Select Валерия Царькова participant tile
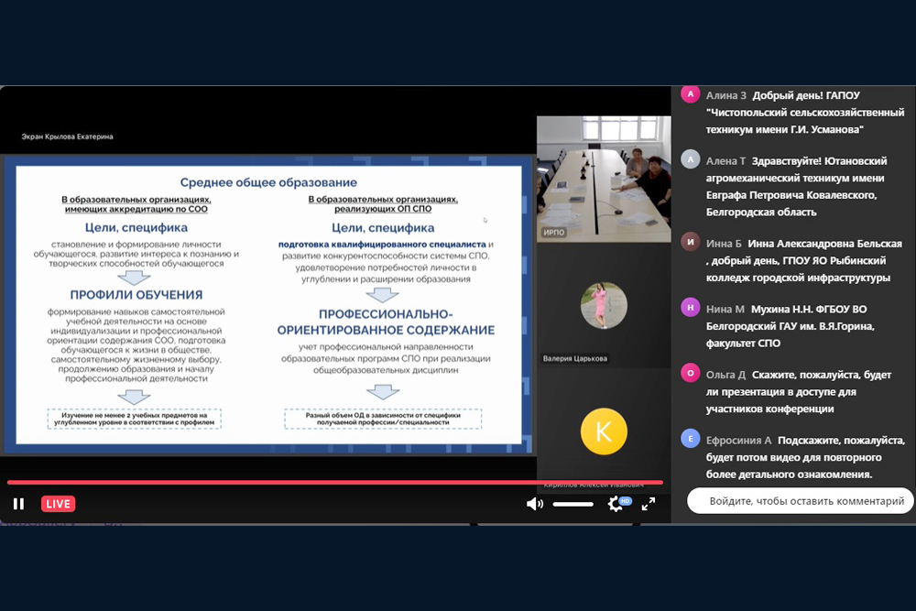Viewport: 916px width, 611px height. point(603,307)
